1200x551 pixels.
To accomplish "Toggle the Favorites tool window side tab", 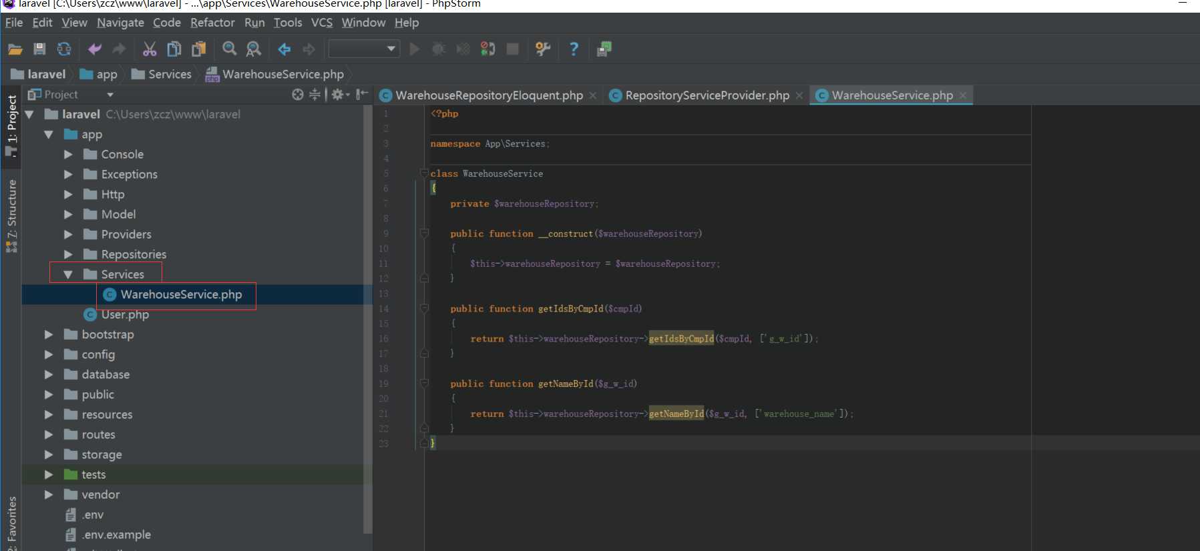I will [x=11, y=522].
